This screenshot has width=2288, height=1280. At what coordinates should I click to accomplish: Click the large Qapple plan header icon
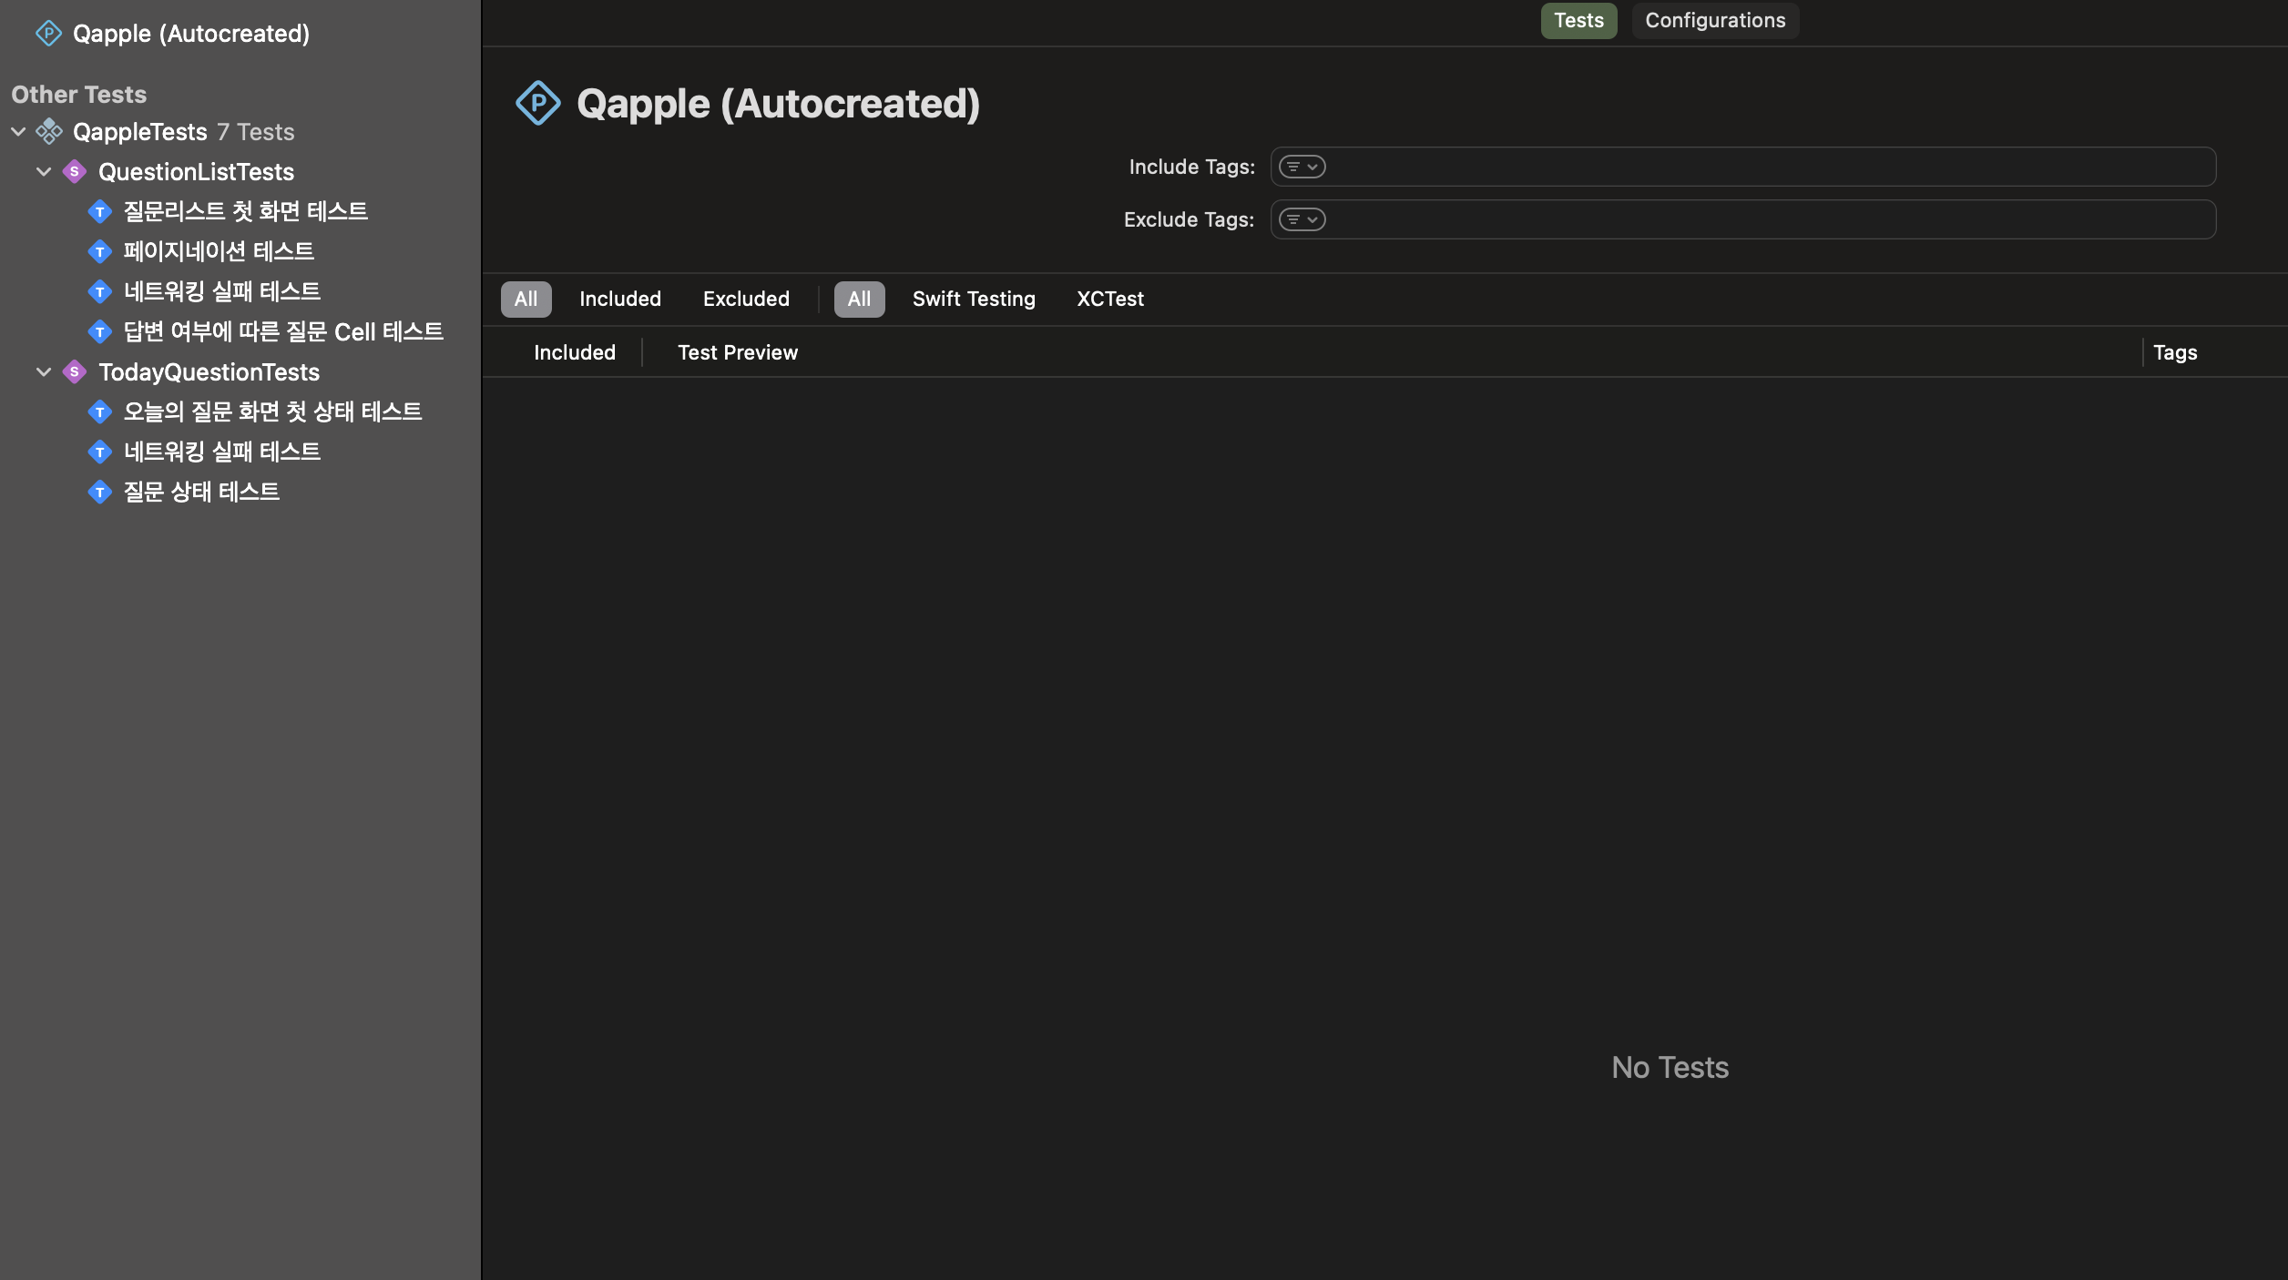pos(538,103)
